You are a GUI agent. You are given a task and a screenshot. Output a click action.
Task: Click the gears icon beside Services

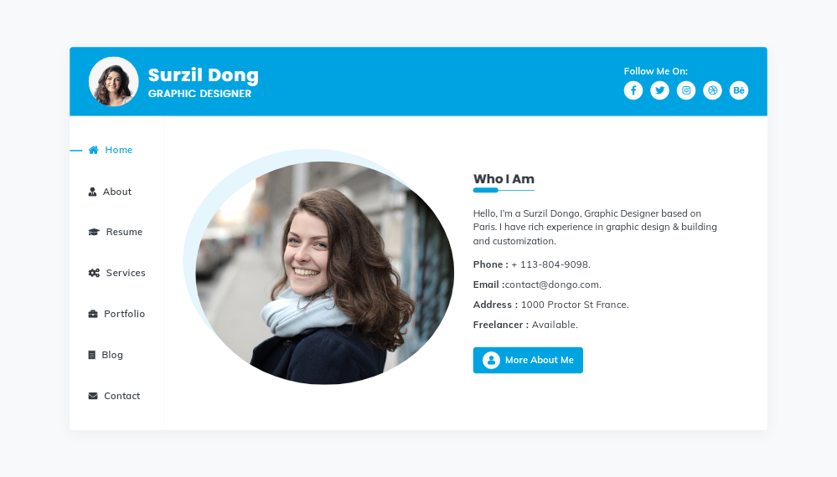click(x=93, y=273)
